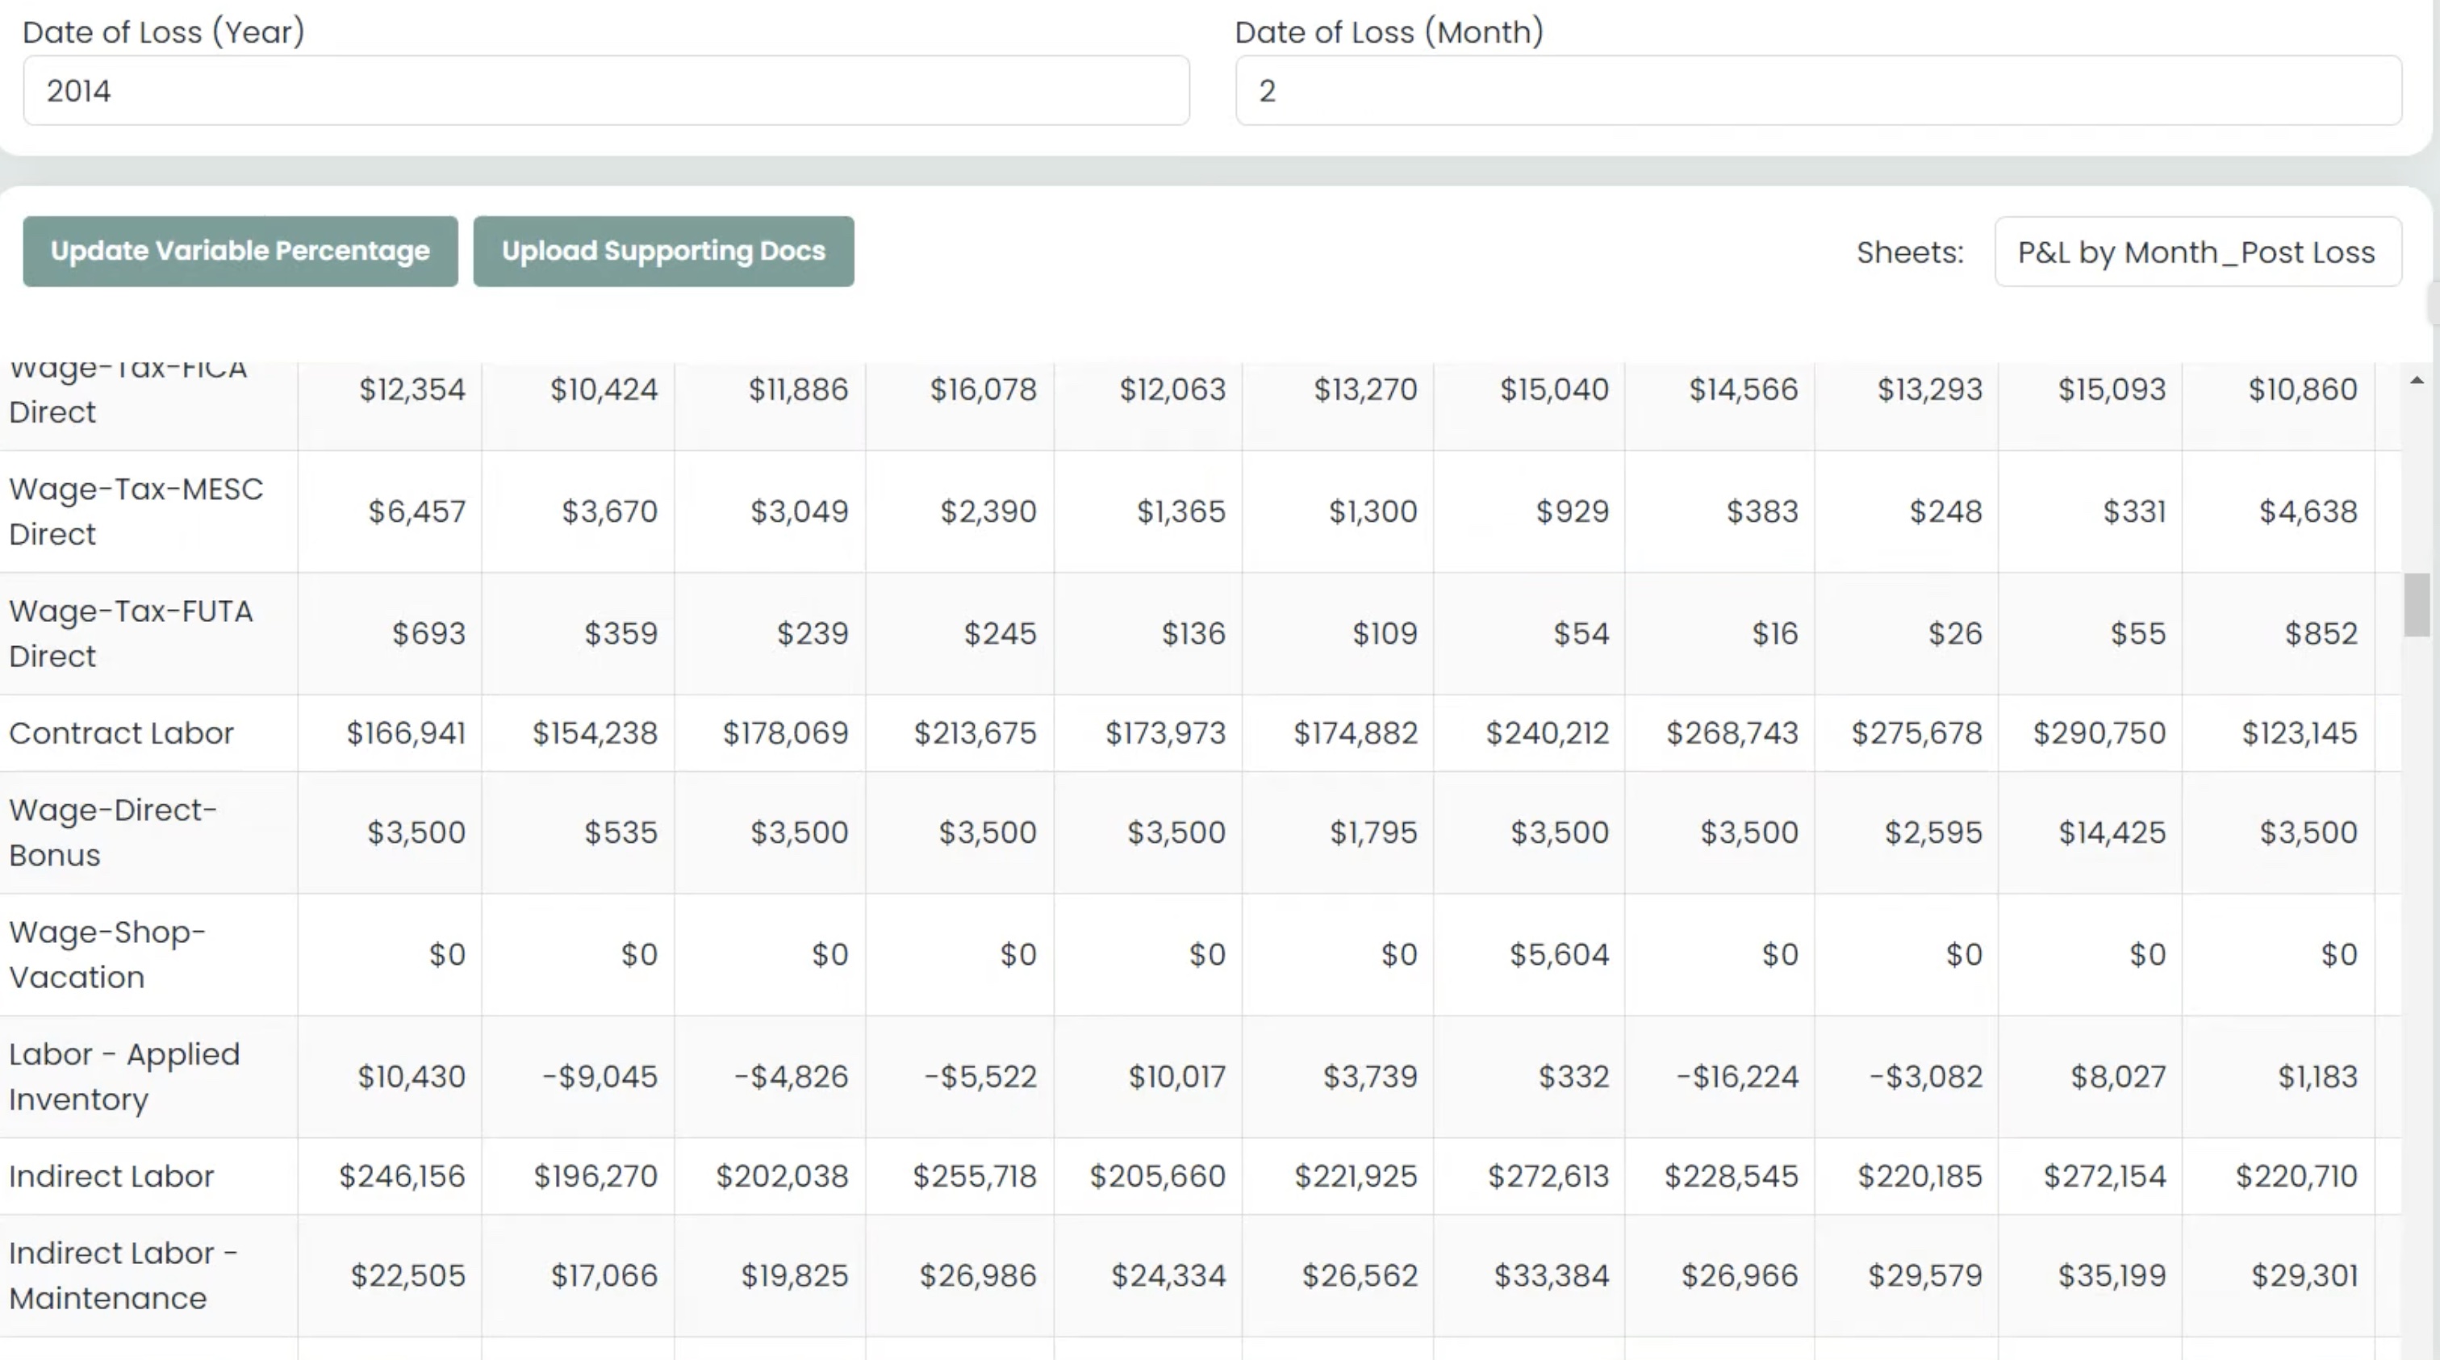Click the Wage-Tax-MESC Direct row label
This screenshot has height=1360, width=2440.
point(136,511)
